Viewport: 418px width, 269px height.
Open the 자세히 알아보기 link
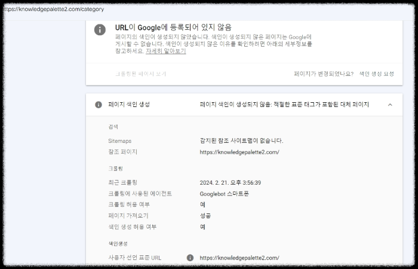tap(165, 51)
